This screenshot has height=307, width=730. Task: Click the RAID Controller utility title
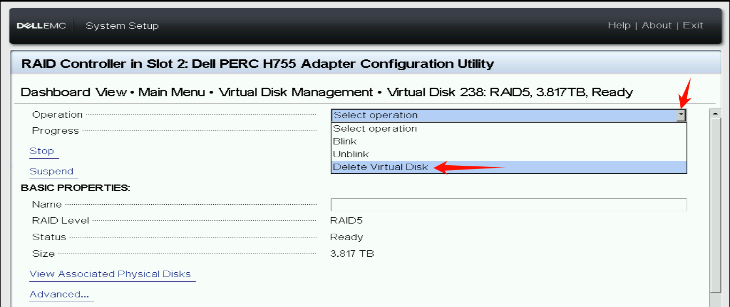coord(258,64)
